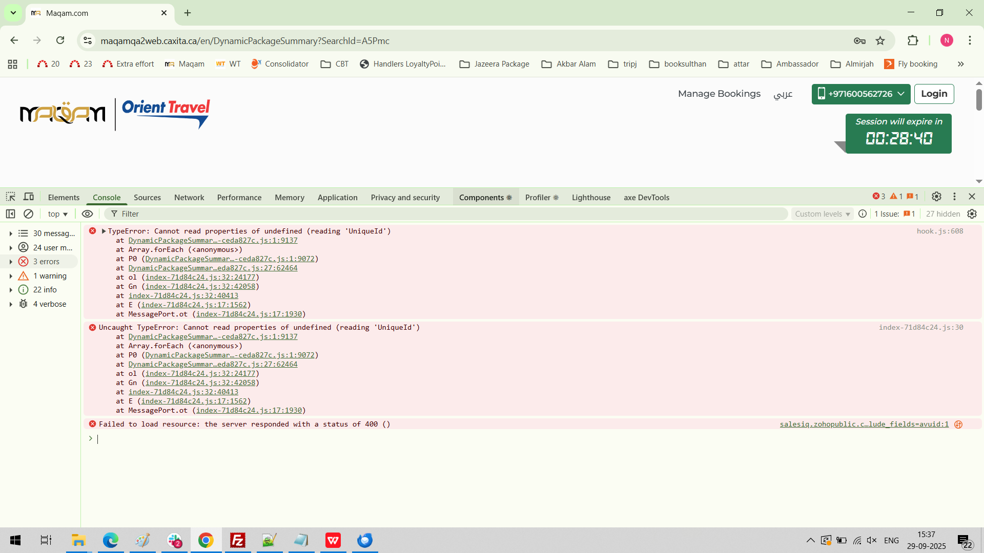Open the top context dropdown
984x553 pixels.
click(57, 214)
